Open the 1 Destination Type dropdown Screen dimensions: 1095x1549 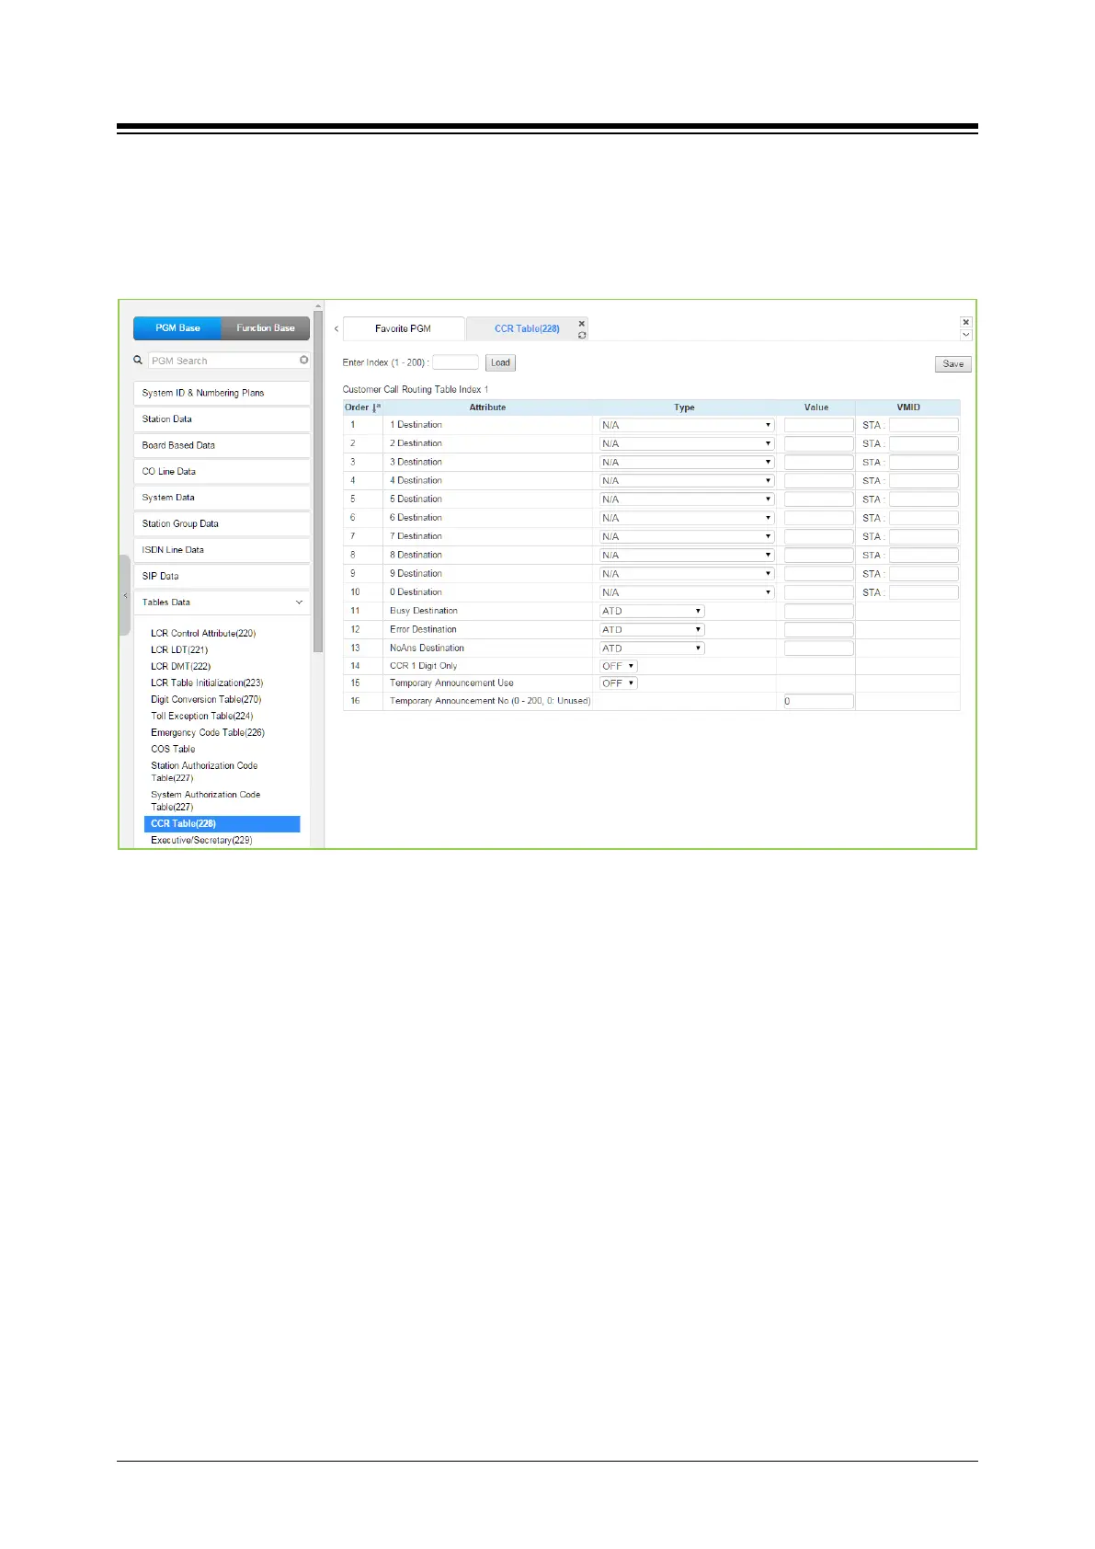[687, 425]
